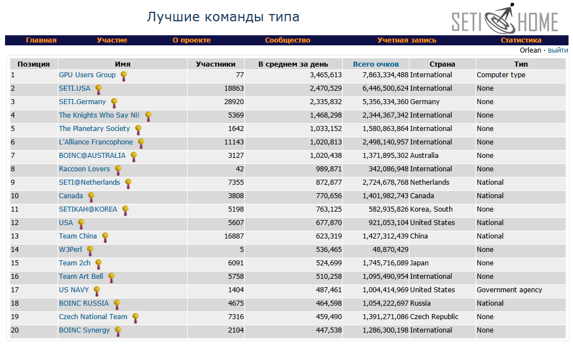573x346 pixels.
Task: Open the Czech National Team link
Action: (93, 317)
